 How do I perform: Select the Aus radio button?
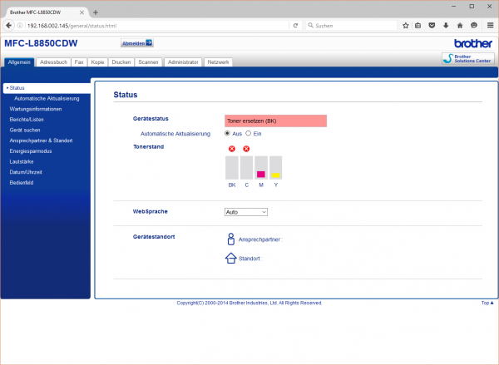click(x=228, y=133)
